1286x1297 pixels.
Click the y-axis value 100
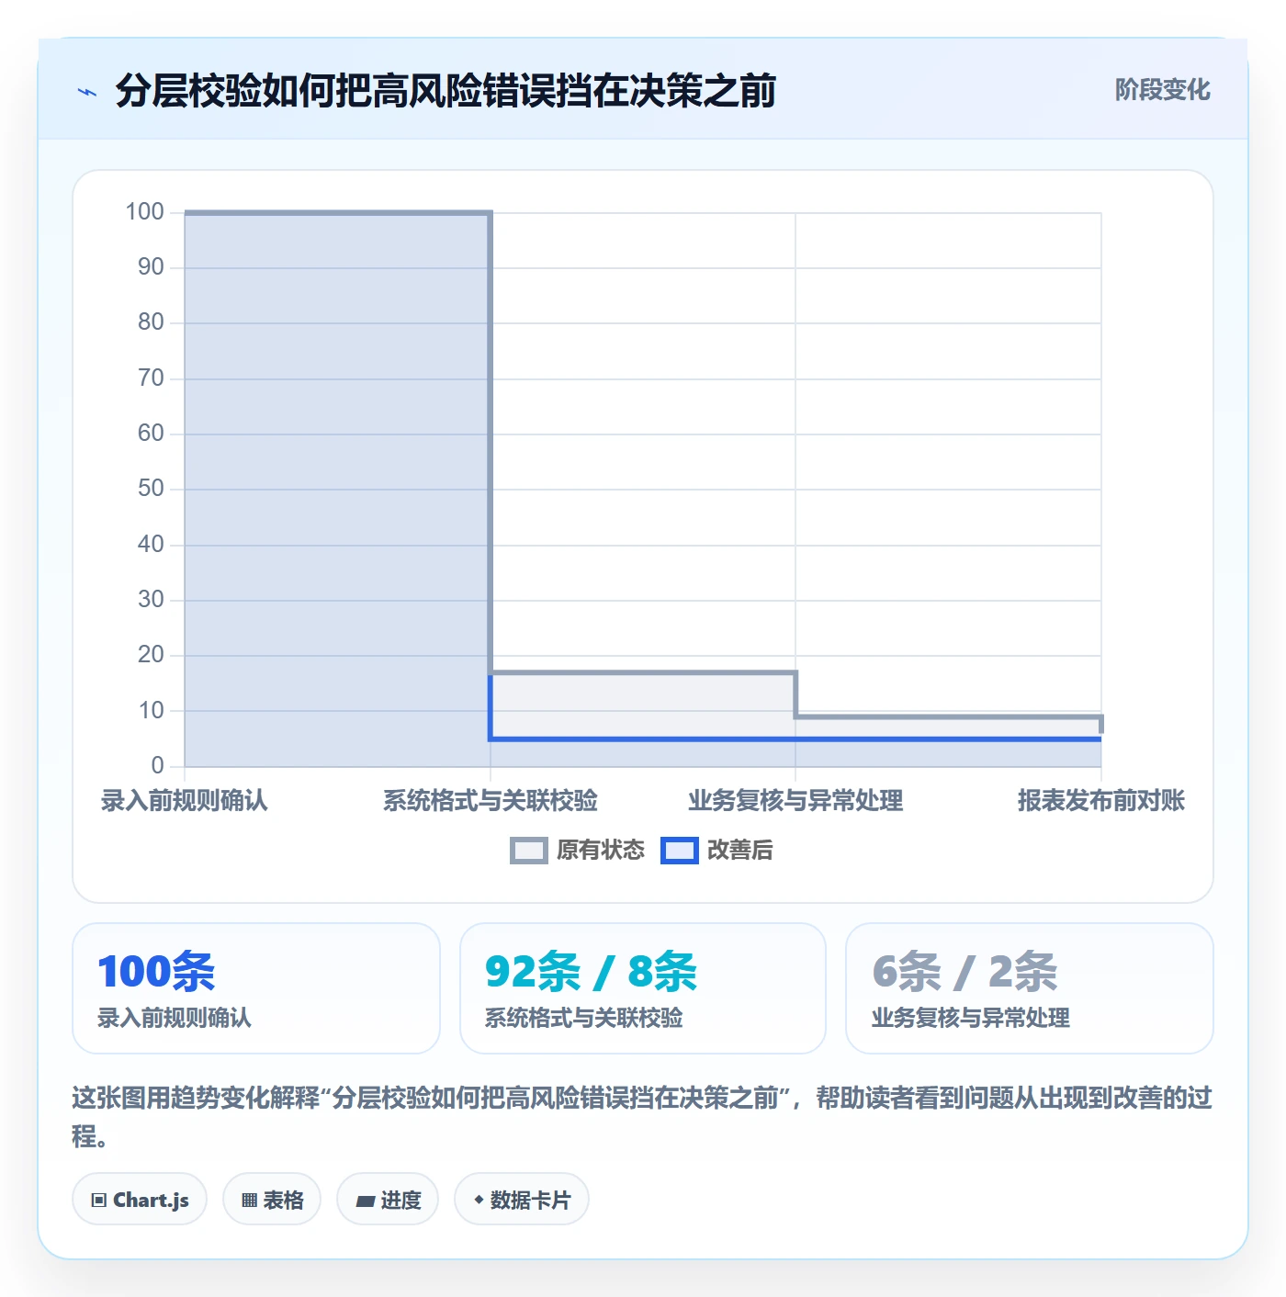coord(144,212)
